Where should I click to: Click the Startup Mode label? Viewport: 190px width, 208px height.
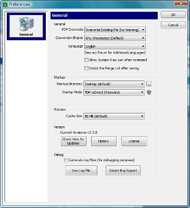(x=72, y=92)
